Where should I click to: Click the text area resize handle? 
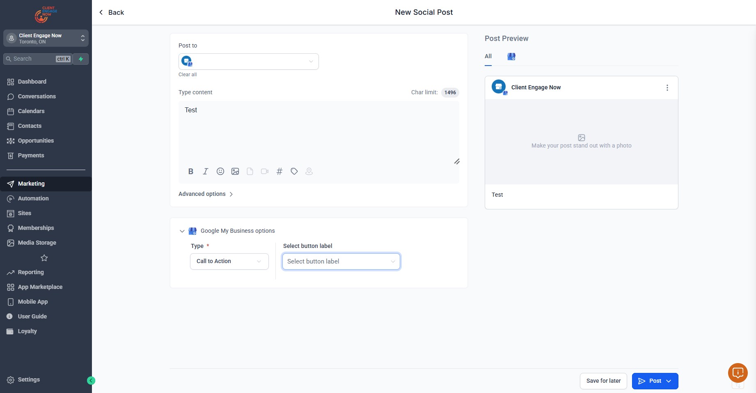pyautogui.click(x=457, y=161)
